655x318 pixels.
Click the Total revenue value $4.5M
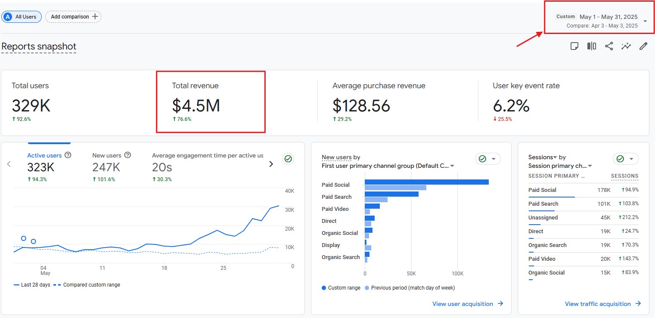tap(196, 106)
